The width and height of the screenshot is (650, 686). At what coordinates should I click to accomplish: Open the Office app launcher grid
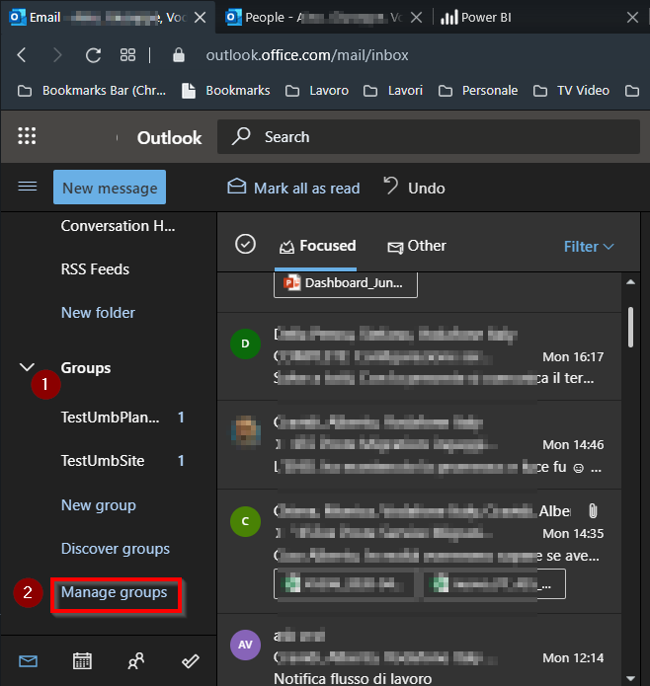(27, 136)
